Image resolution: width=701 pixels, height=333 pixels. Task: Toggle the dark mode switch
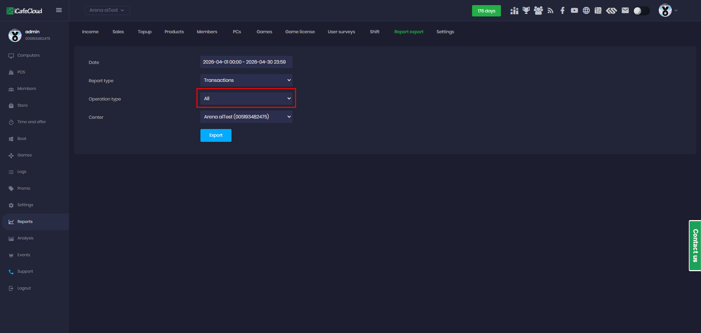[x=641, y=11]
